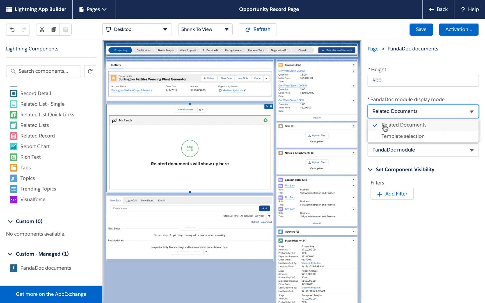Select the Trending Topics component icon
Viewport: 485px width, 303px height.
13,189
